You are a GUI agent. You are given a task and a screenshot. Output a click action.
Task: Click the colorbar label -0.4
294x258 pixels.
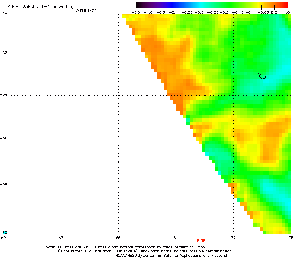coord(174,13)
